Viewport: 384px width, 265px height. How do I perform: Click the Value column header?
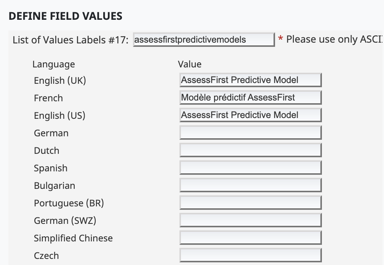tap(190, 64)
